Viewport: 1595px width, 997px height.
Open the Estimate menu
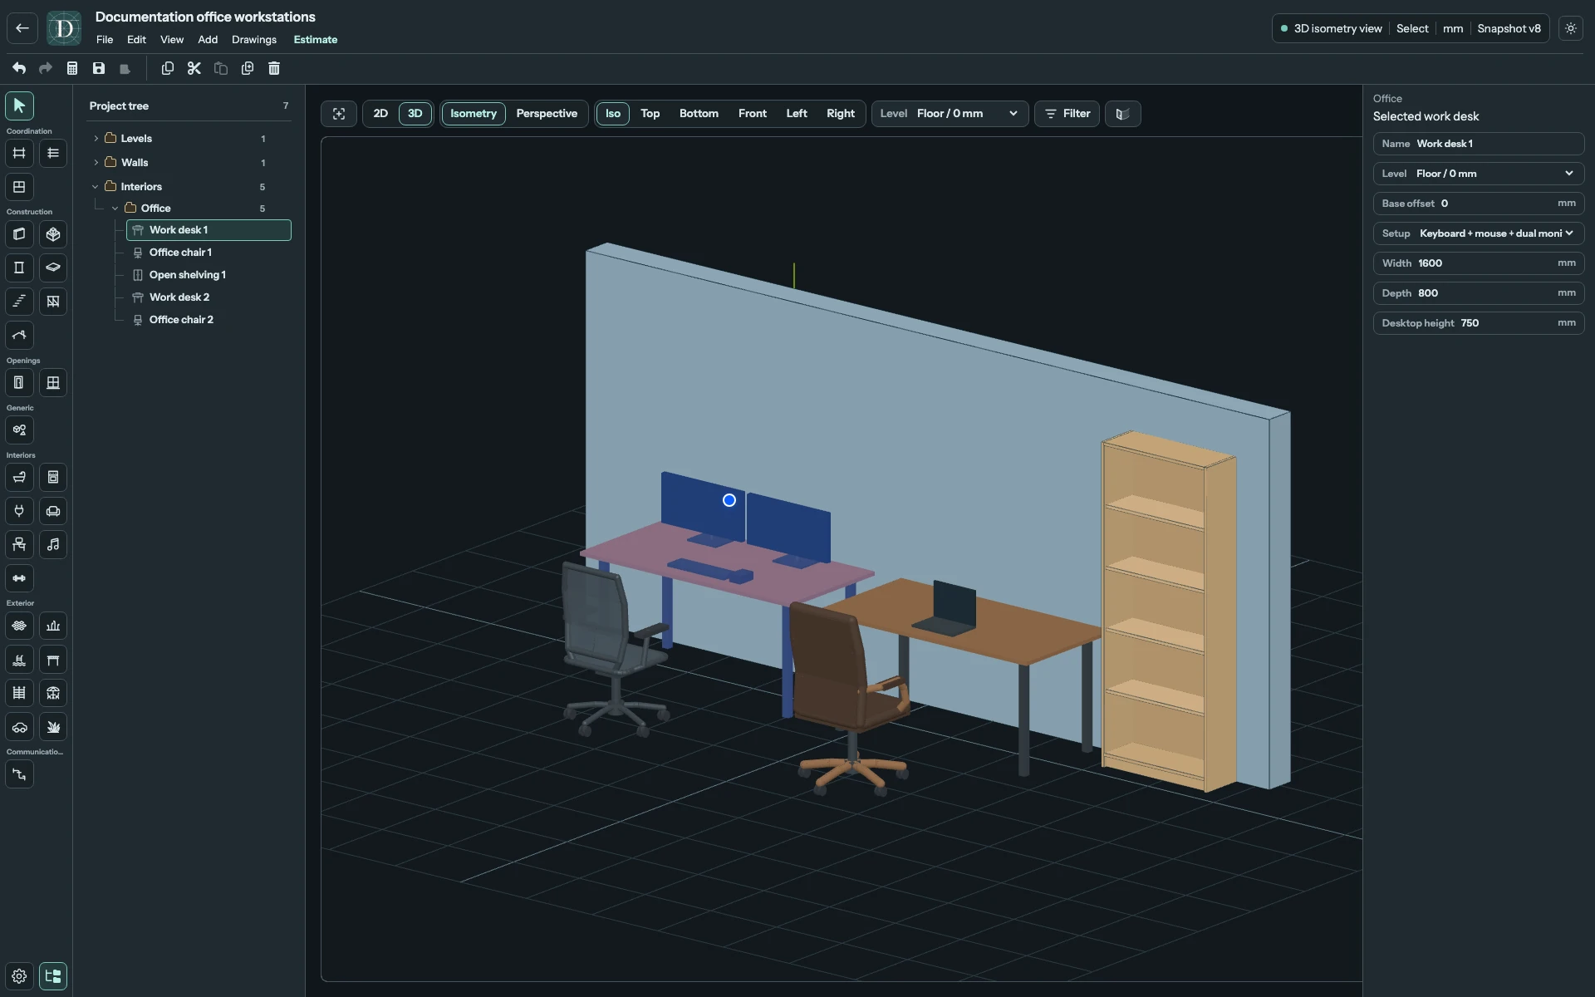[316, 40]
